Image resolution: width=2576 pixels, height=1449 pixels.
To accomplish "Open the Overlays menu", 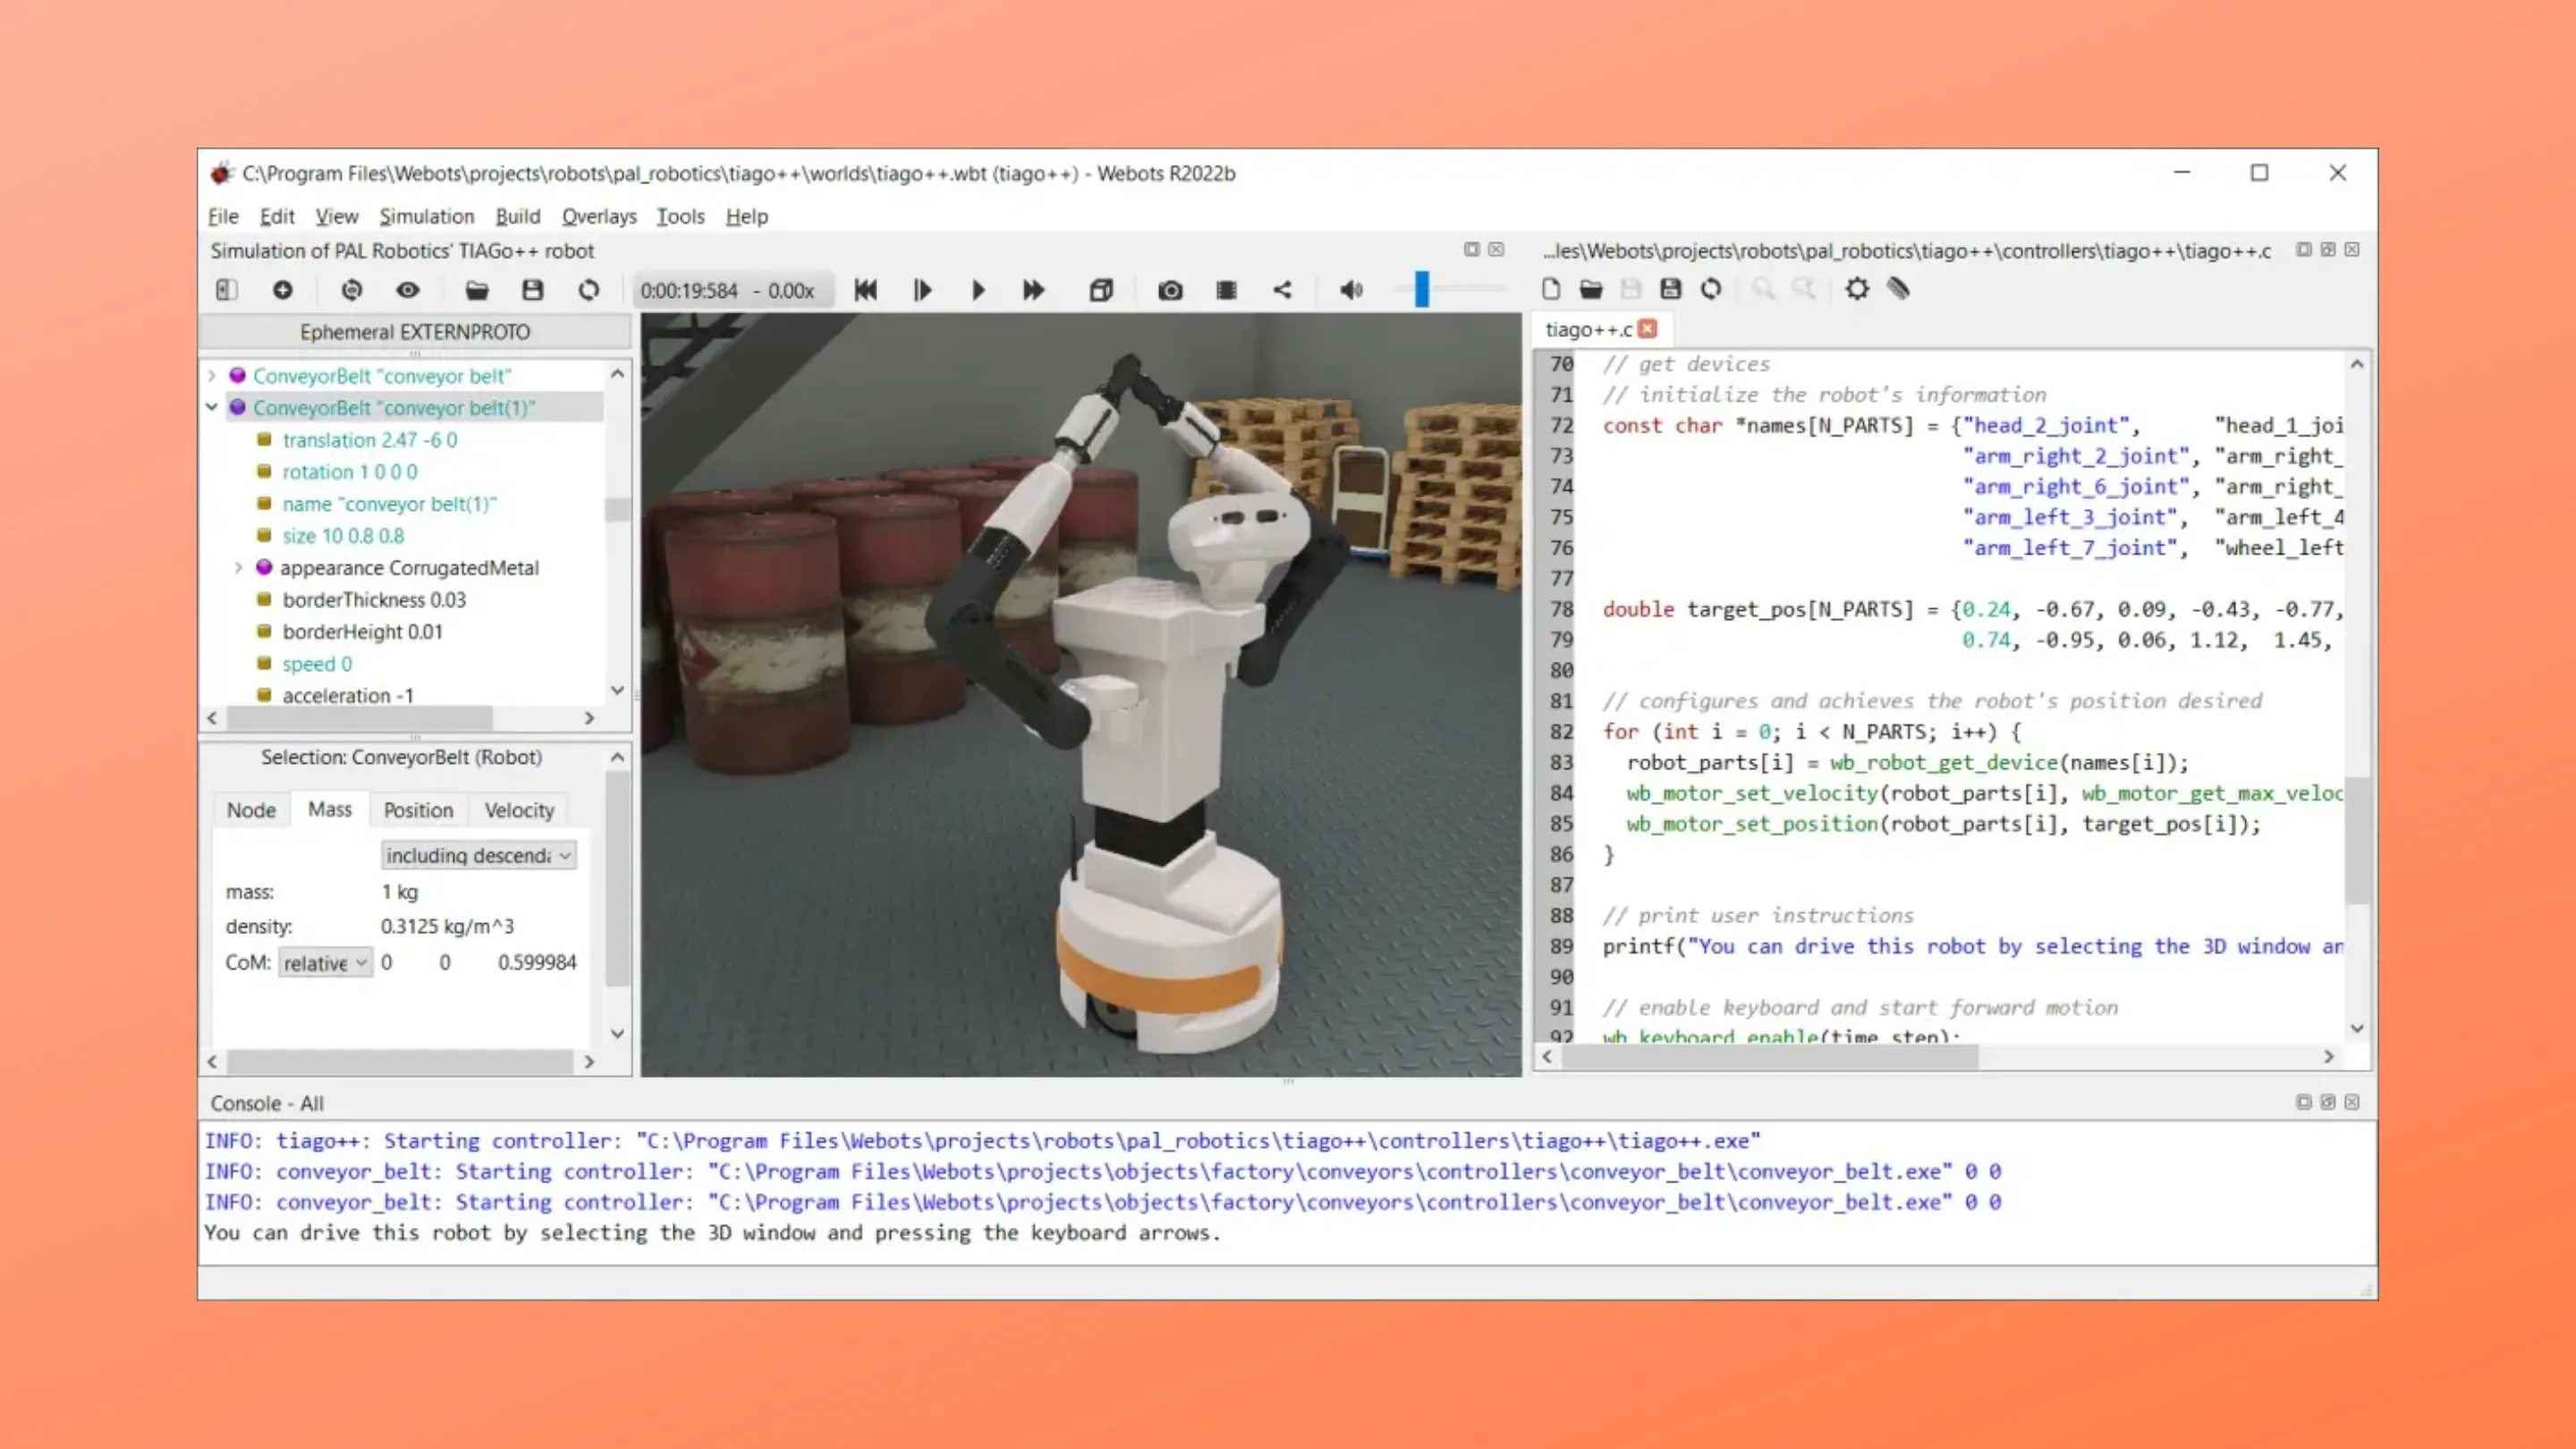I will (x=599, y=216).
